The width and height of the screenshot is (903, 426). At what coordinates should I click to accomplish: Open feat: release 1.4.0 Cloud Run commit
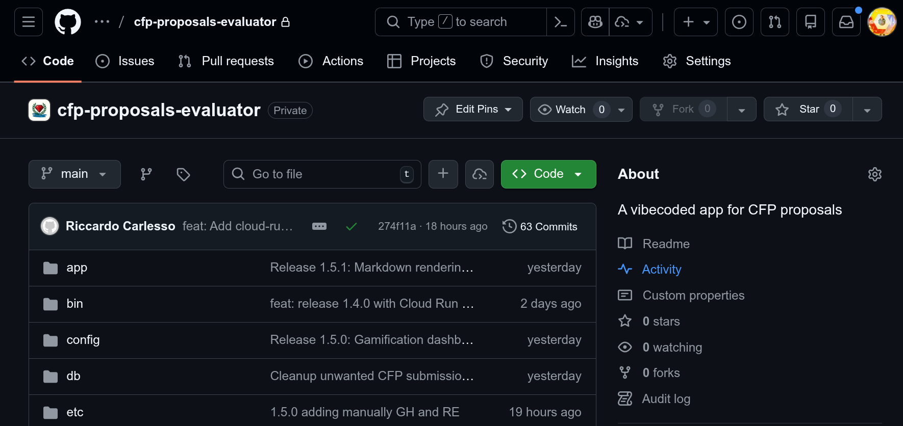[372, 304]
